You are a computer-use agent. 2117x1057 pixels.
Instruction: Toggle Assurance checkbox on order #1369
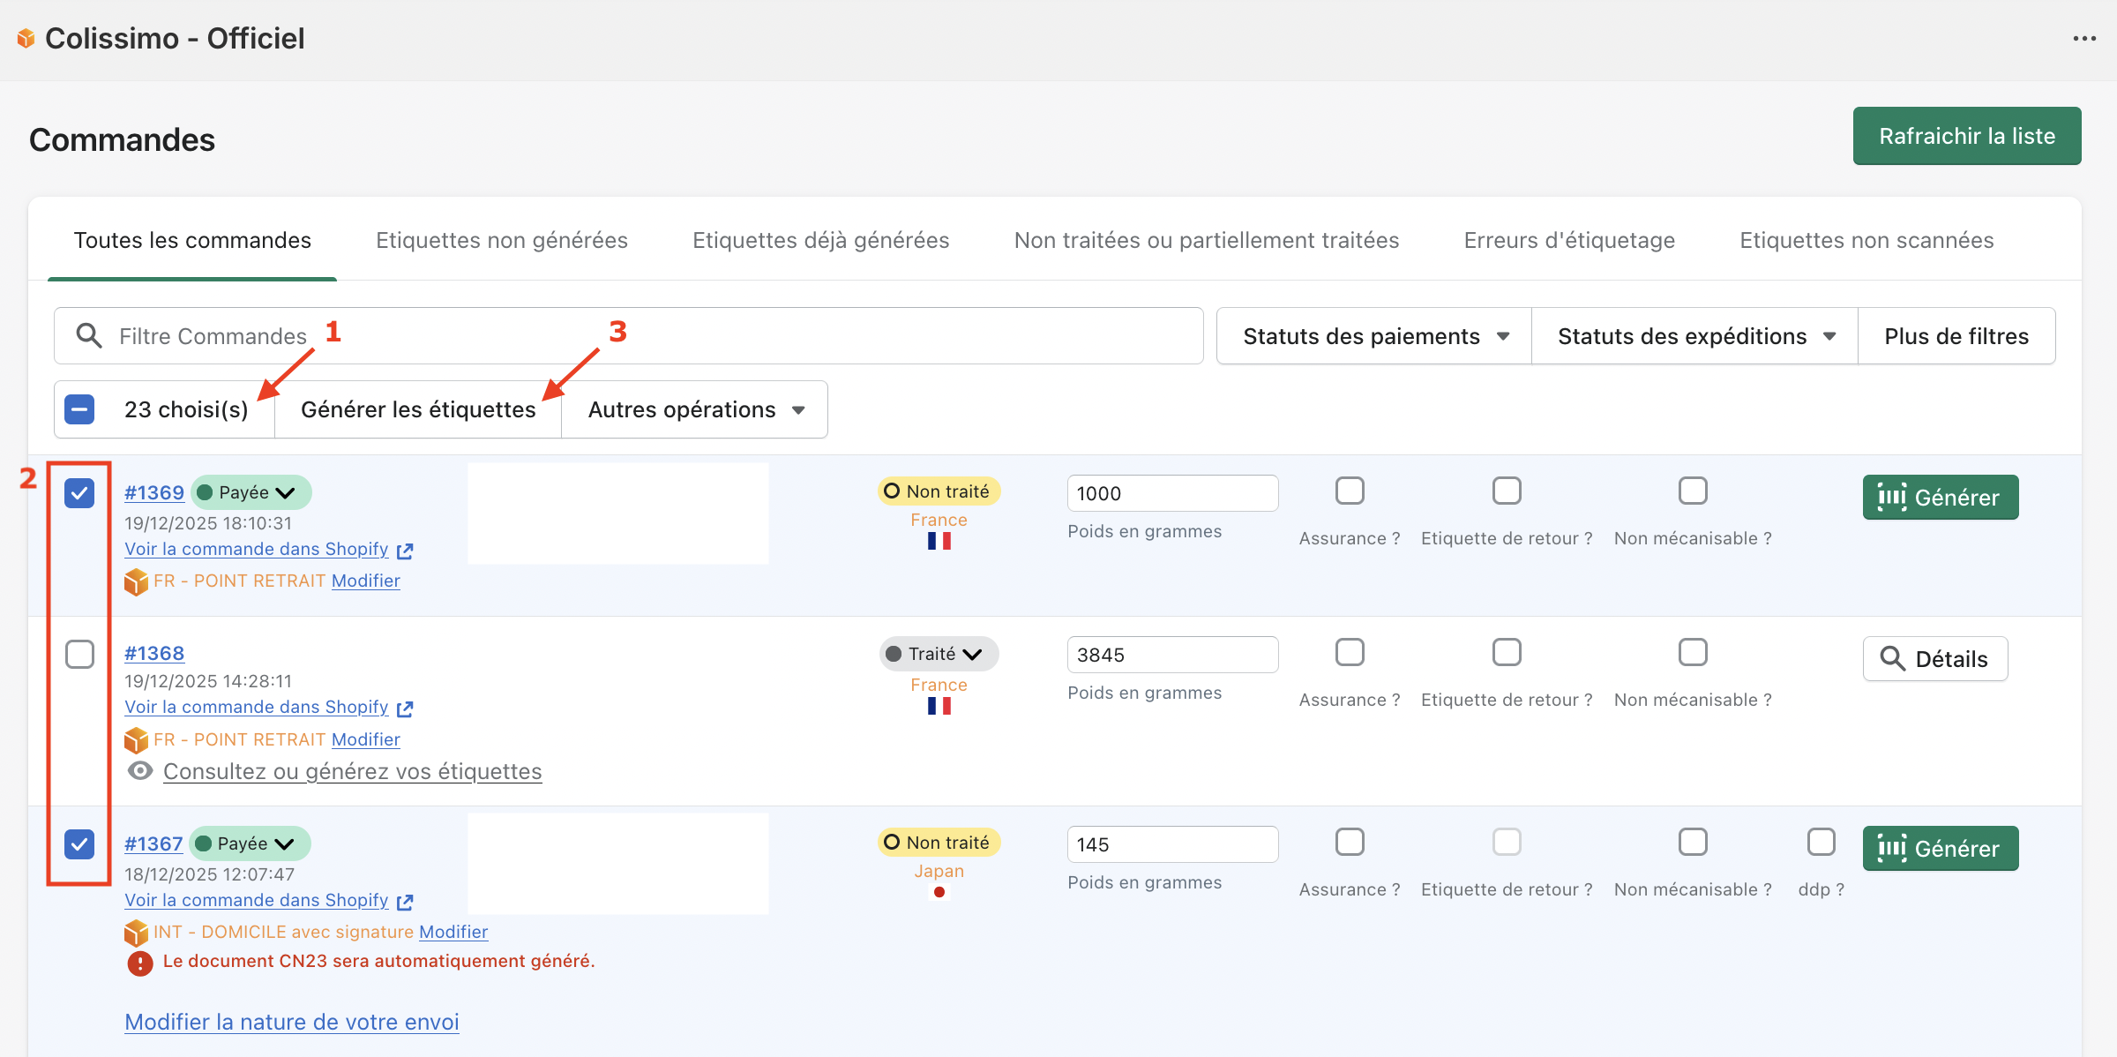click(1349, 491)
